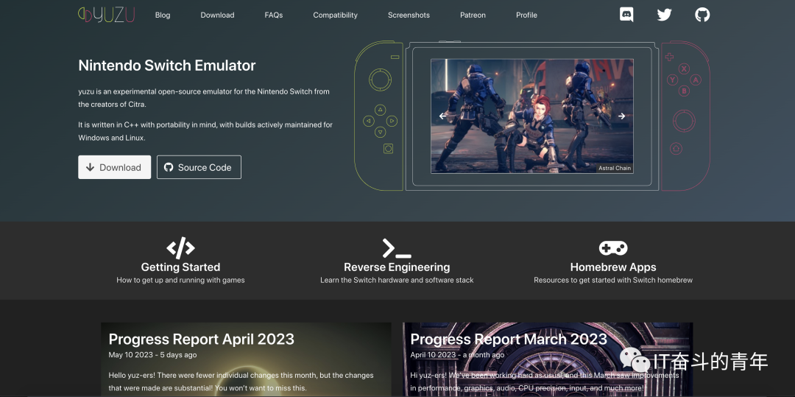Click the white Download button
Screen dimensions: 795x397
115,167
